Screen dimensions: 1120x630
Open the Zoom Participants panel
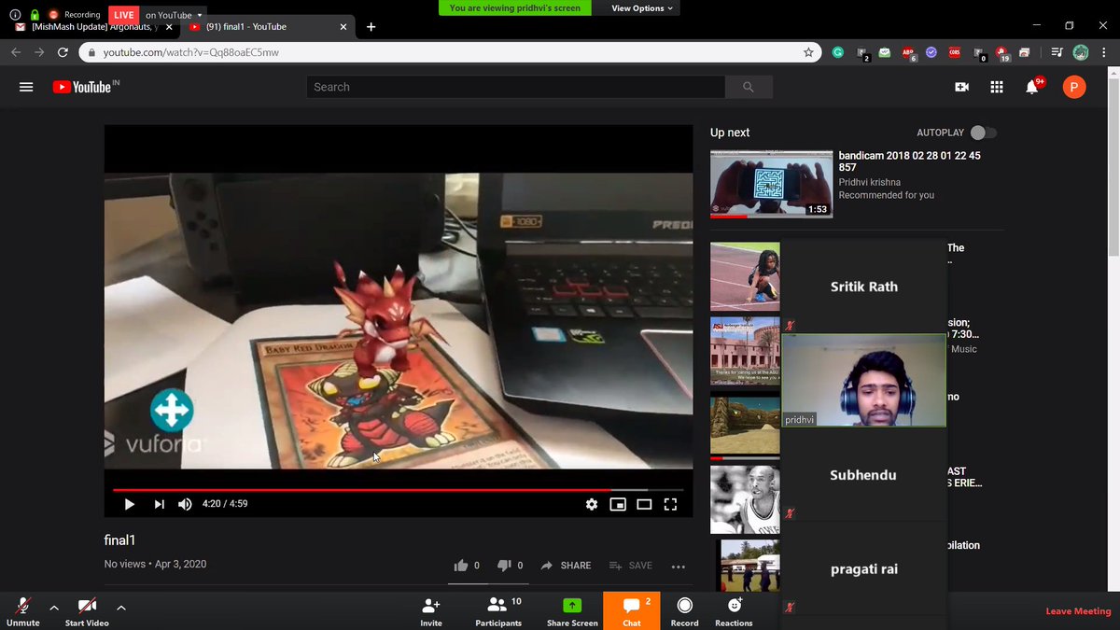pos(498,611)
